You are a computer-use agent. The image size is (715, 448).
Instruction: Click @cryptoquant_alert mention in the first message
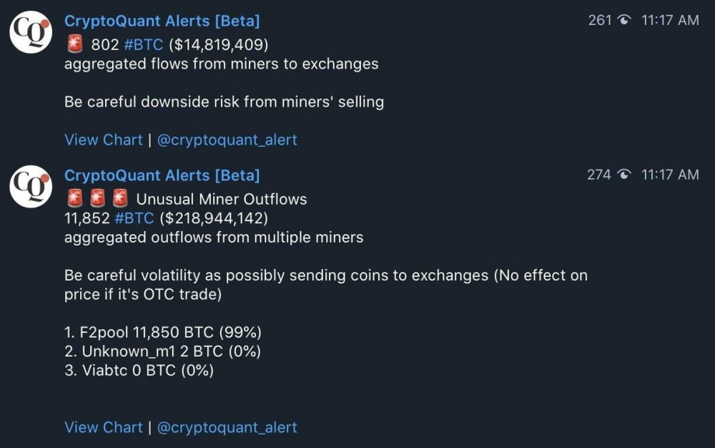click(x=227, y=140)
